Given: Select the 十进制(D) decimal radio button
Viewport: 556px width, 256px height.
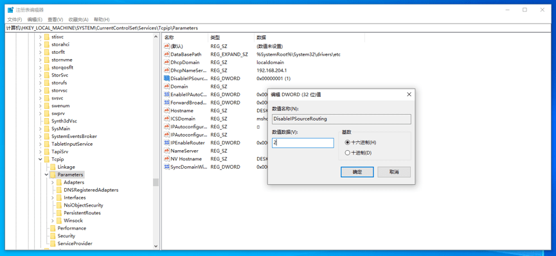Looking at the screenshot, I should point(348,153).
